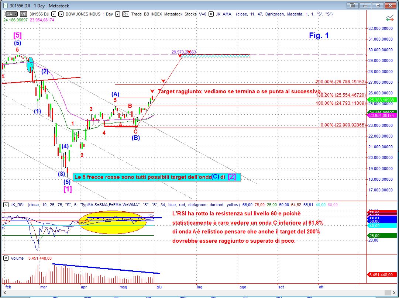Minimize the Metastock chart window
This screenshot has width=399, height=298.
pyautogui.click(x=365, y=5)
